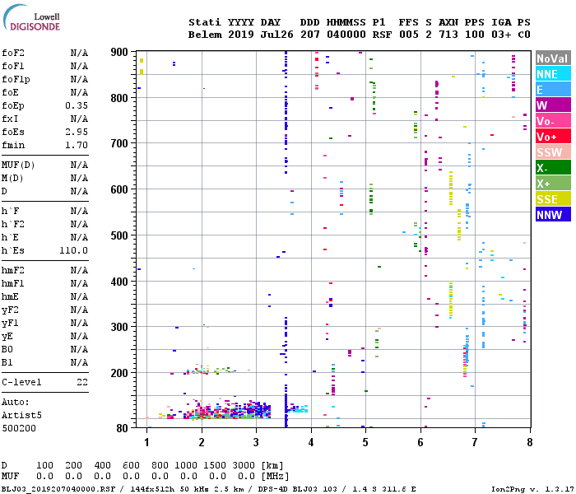Click the 200 km height axis label
The width and height of the screenshot is (576, 494).
[119, 373]
